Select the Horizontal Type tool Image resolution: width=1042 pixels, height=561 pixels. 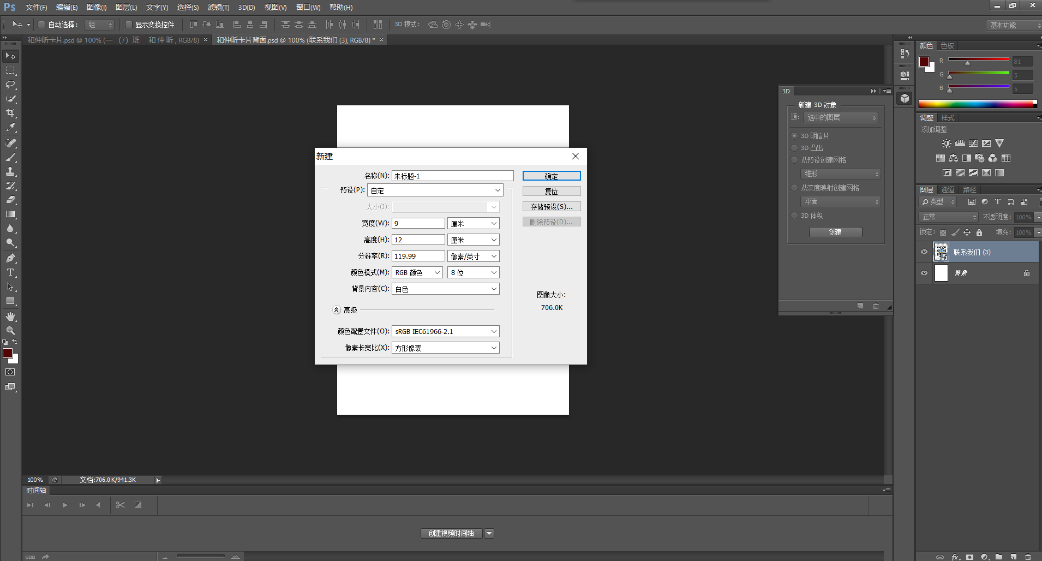(x=10, y=272)
